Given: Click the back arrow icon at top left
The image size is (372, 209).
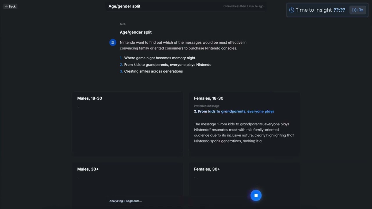Looking at the screenshot, I should click(x=6, y=6).
